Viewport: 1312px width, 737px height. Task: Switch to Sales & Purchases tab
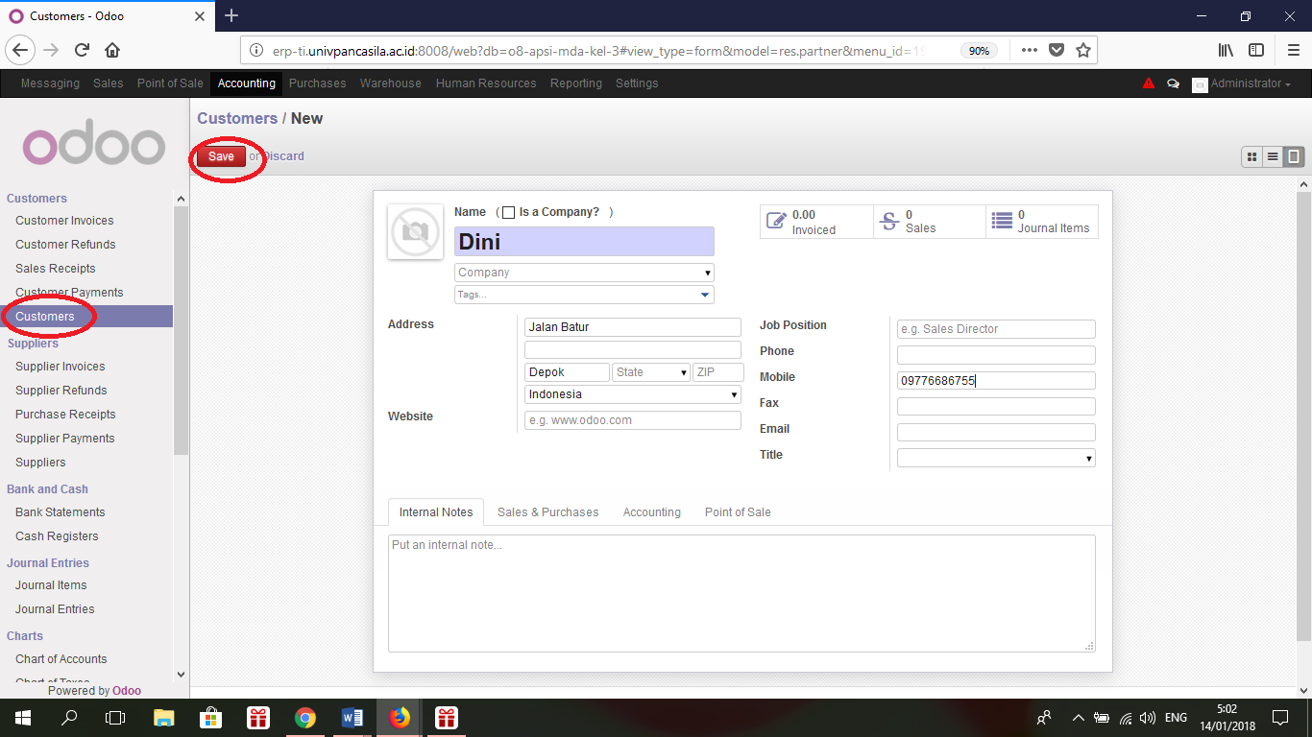547,512
